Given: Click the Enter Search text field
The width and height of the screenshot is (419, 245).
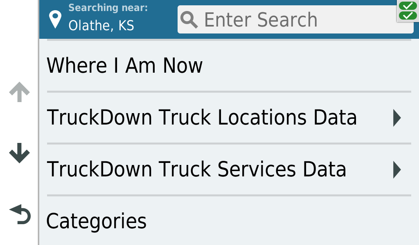Looking at the screenshot, I should click(295, 20).
